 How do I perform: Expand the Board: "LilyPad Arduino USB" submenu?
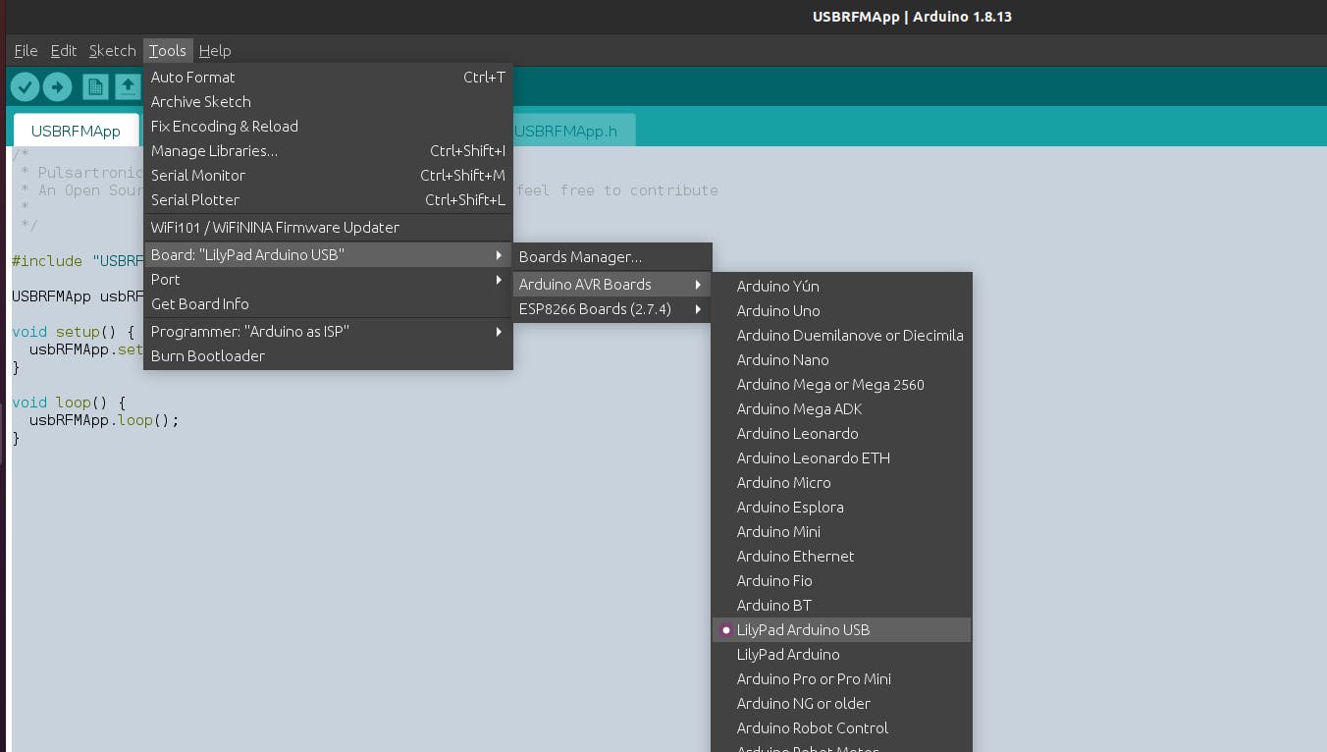pos(328,255)
